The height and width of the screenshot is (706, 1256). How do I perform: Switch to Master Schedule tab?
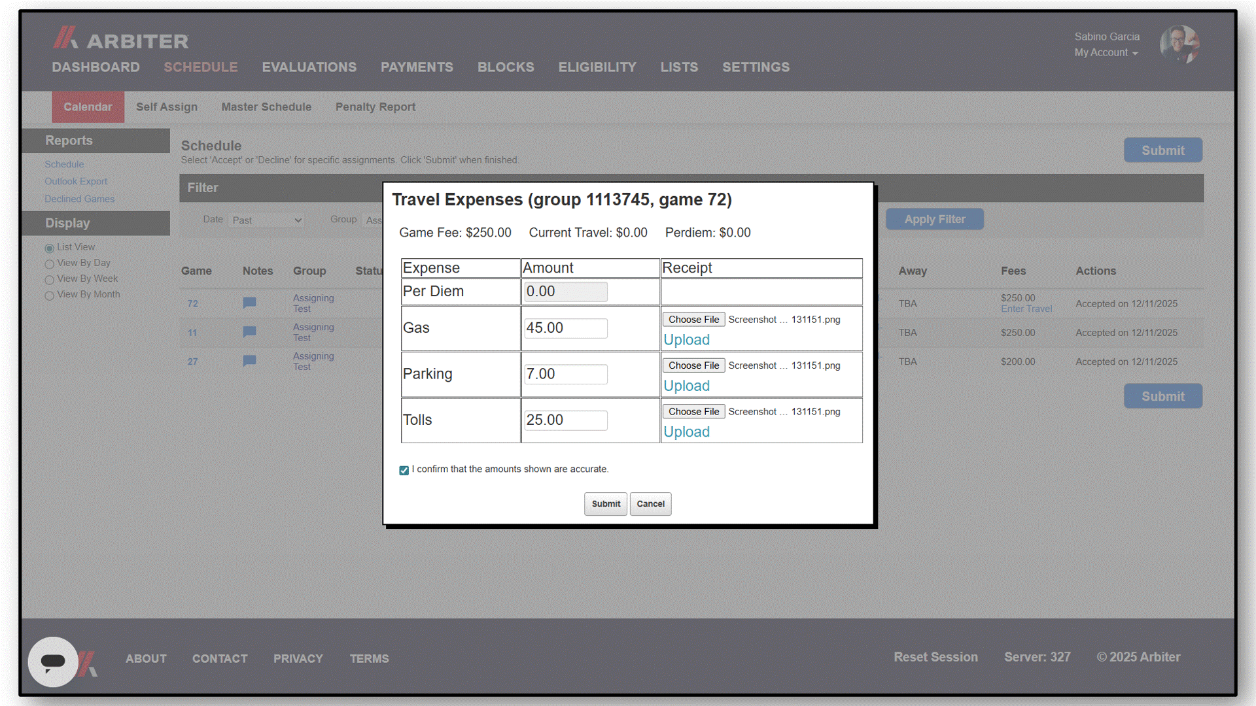point(266,107)
